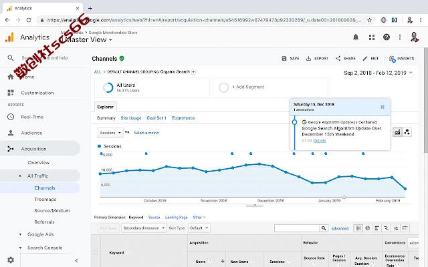Switch table to pivot view
The width and height of the screenshot is (428, 267).
(405, 228)
